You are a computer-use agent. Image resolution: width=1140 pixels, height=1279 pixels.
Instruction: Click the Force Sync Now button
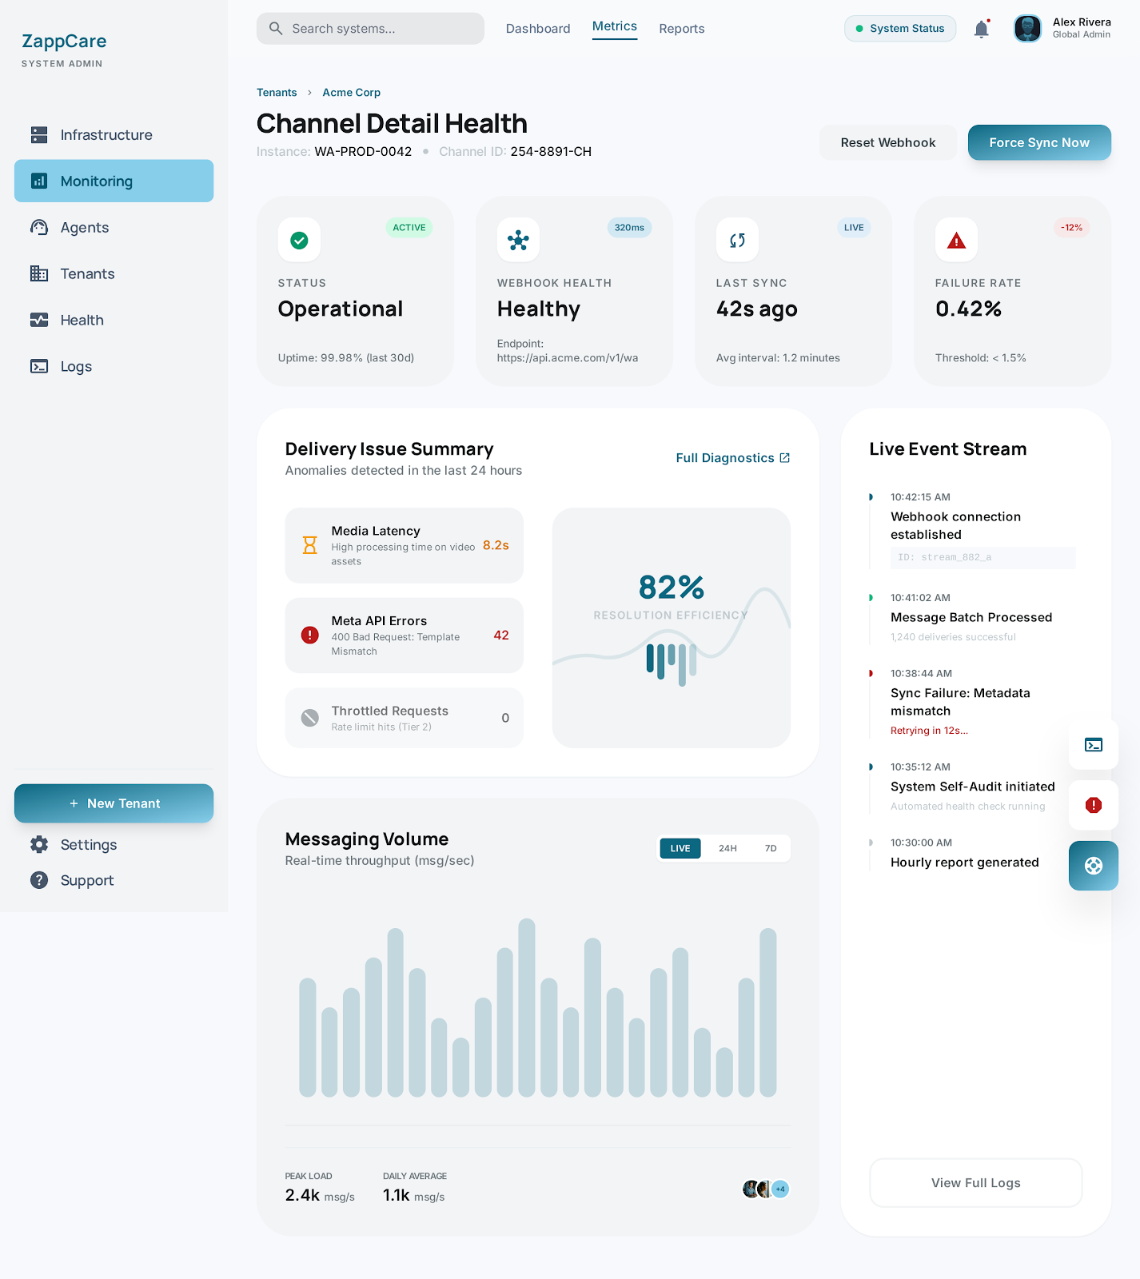point(1038,142)
